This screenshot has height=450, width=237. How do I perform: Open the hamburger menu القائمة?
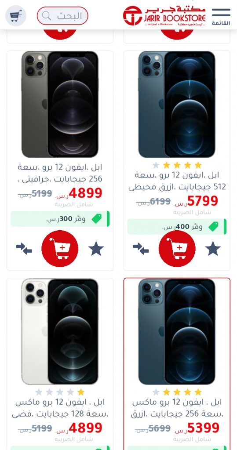pyautogui.click(x=221, y=17)
